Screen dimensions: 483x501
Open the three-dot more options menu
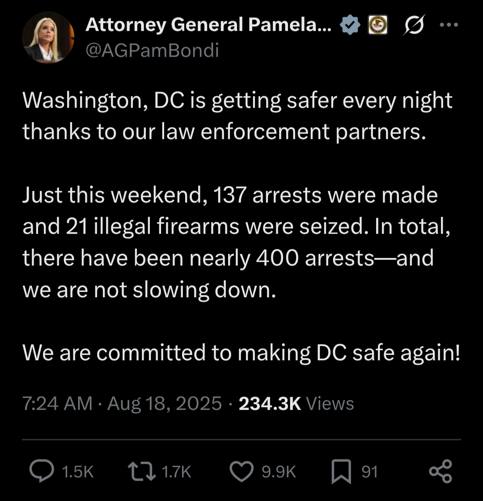pyautogui.click(x=449, y=25)
